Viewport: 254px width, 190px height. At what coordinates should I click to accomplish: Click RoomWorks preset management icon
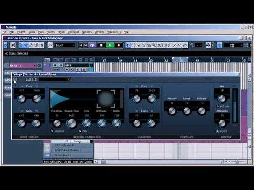pos(69,80)
